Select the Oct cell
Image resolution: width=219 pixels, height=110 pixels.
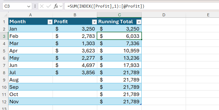tap(30, 94)
